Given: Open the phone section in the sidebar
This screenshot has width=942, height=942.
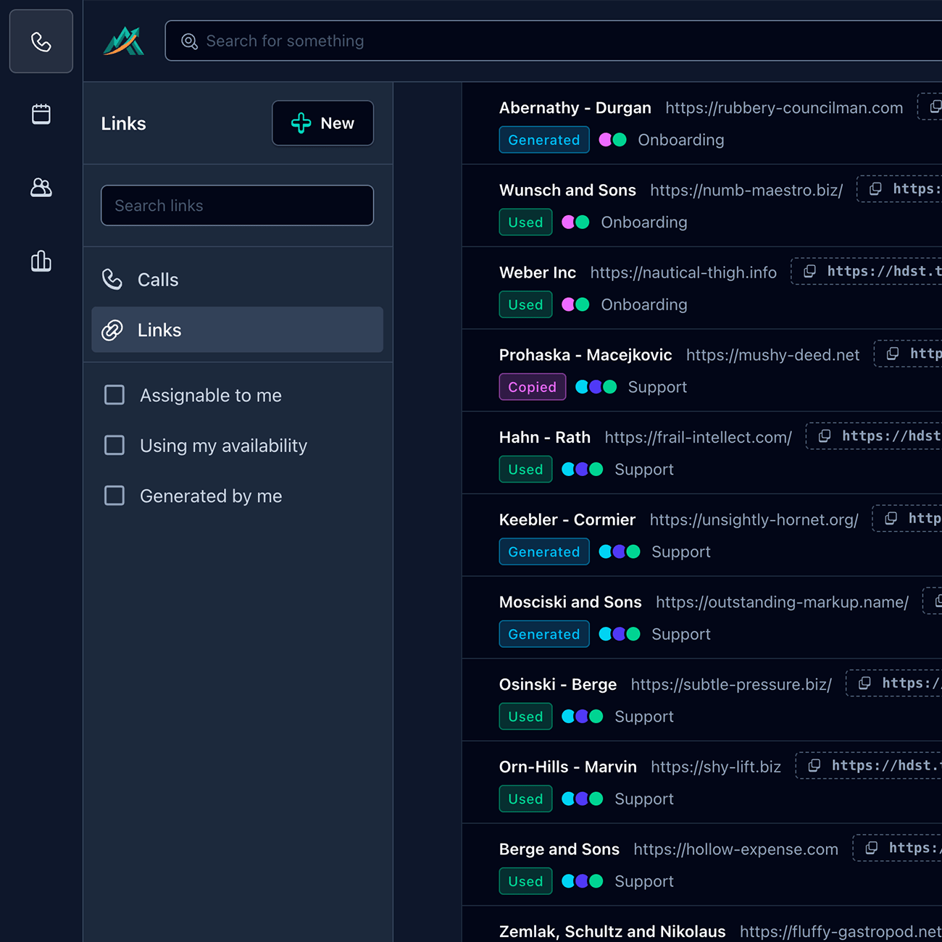Looking at the screenshot, I should tap(41, 41).
